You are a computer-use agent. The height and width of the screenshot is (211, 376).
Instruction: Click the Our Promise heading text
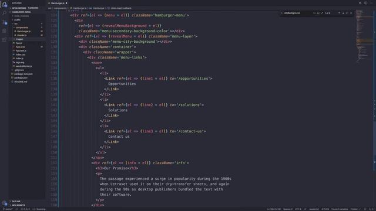point(115,168)
